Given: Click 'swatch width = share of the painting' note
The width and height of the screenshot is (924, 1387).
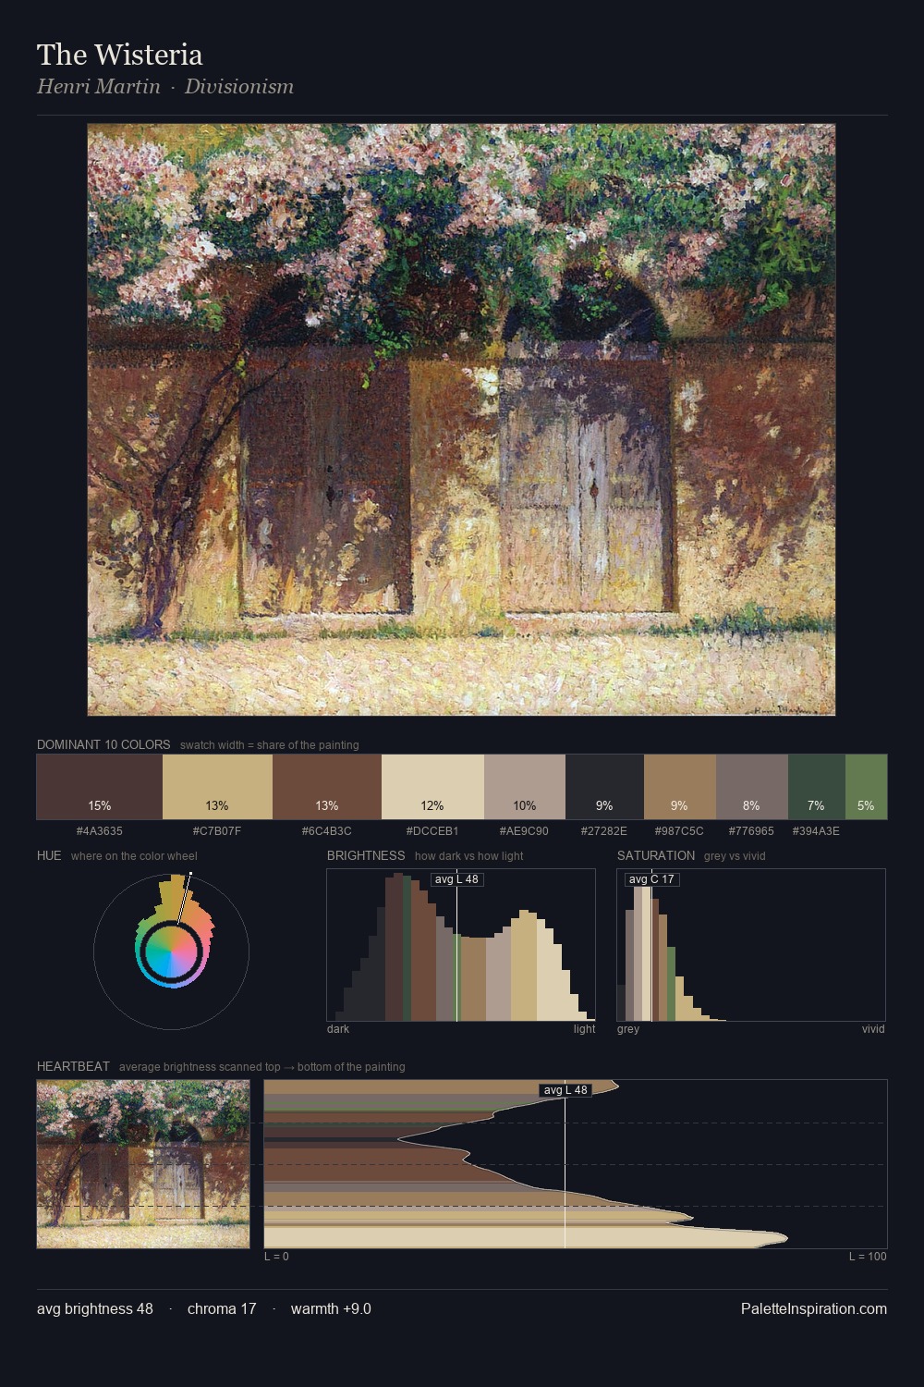Looking at the screenshot, I should coord(270,745).
